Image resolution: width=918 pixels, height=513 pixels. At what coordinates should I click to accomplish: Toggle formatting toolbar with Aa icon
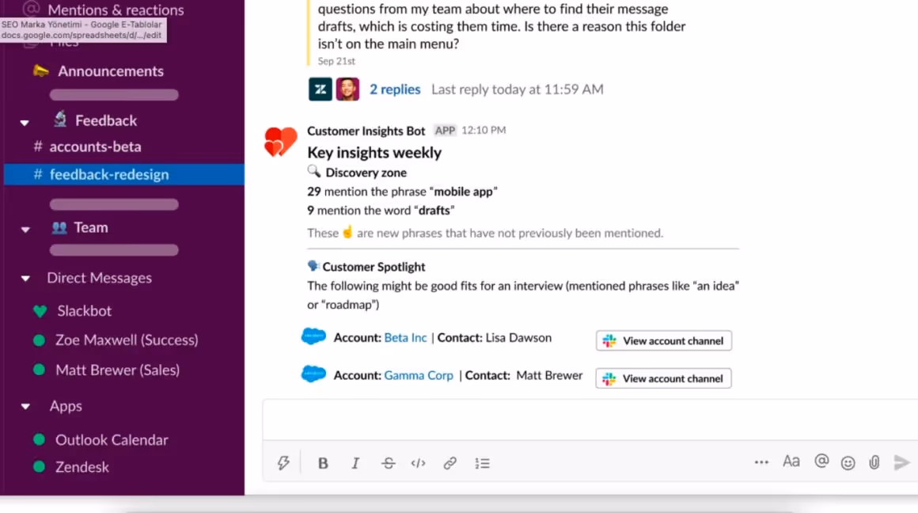[791, 462]
